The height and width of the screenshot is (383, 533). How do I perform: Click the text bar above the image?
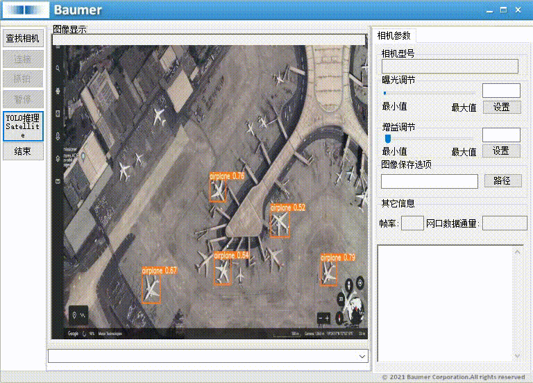209,40
